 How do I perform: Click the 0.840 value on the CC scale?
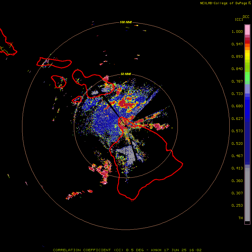tap(237, 69)
